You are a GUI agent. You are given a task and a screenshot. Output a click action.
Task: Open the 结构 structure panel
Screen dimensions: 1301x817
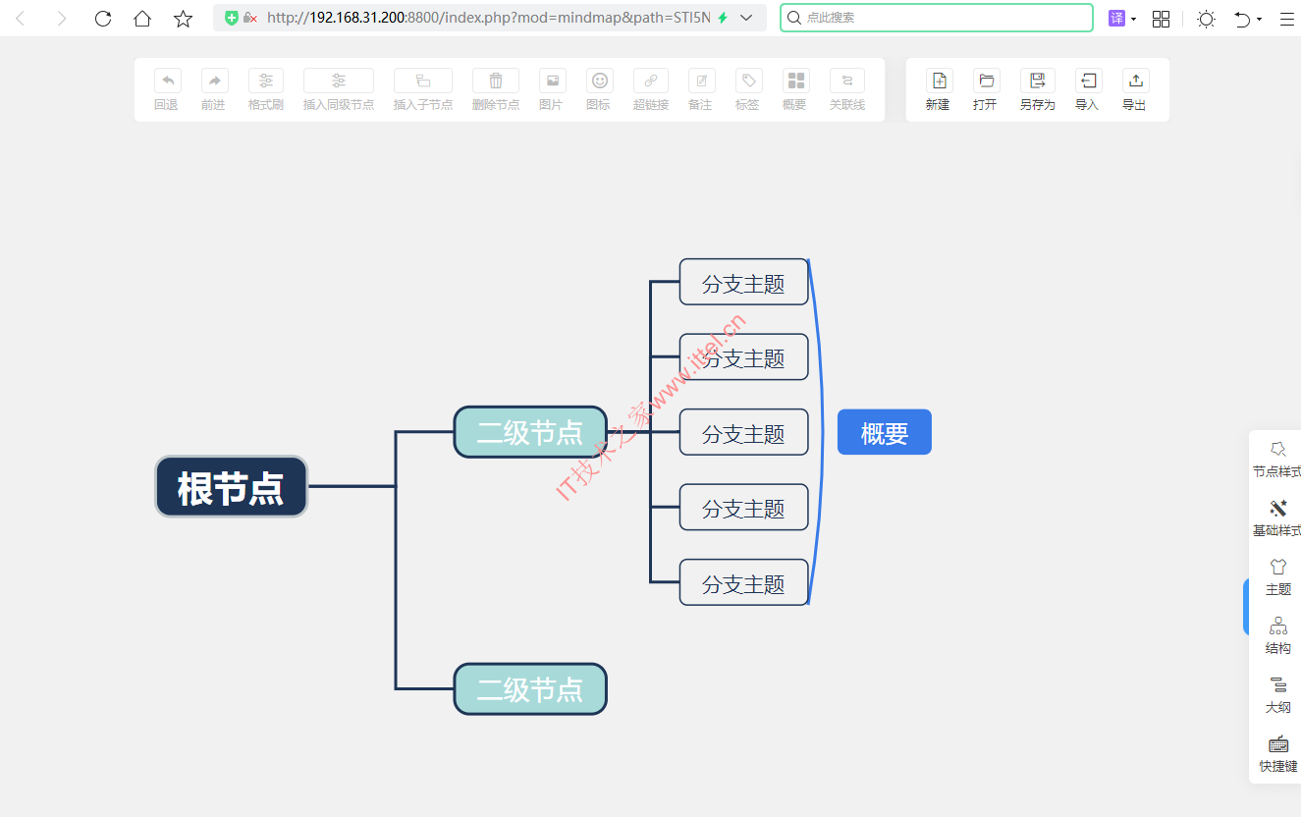[1278, 636]
